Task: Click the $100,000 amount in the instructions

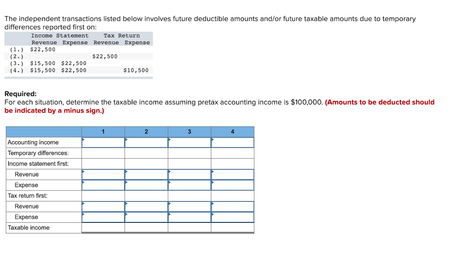Action: point(307,102)
